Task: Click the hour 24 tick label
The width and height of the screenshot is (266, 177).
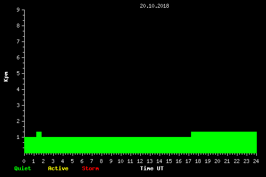Action: point(256,161)
